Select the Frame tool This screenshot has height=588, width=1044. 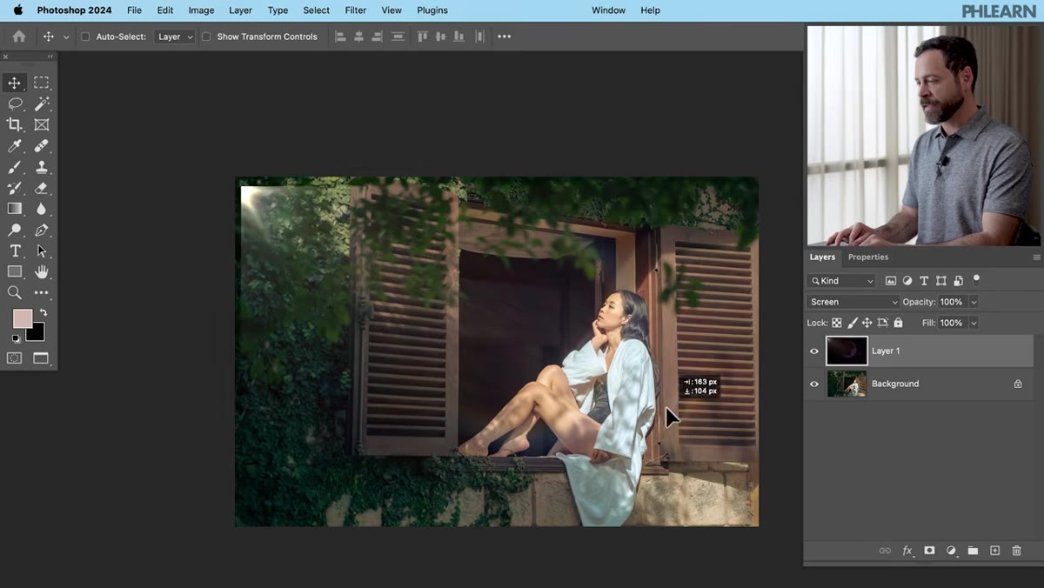41,124
